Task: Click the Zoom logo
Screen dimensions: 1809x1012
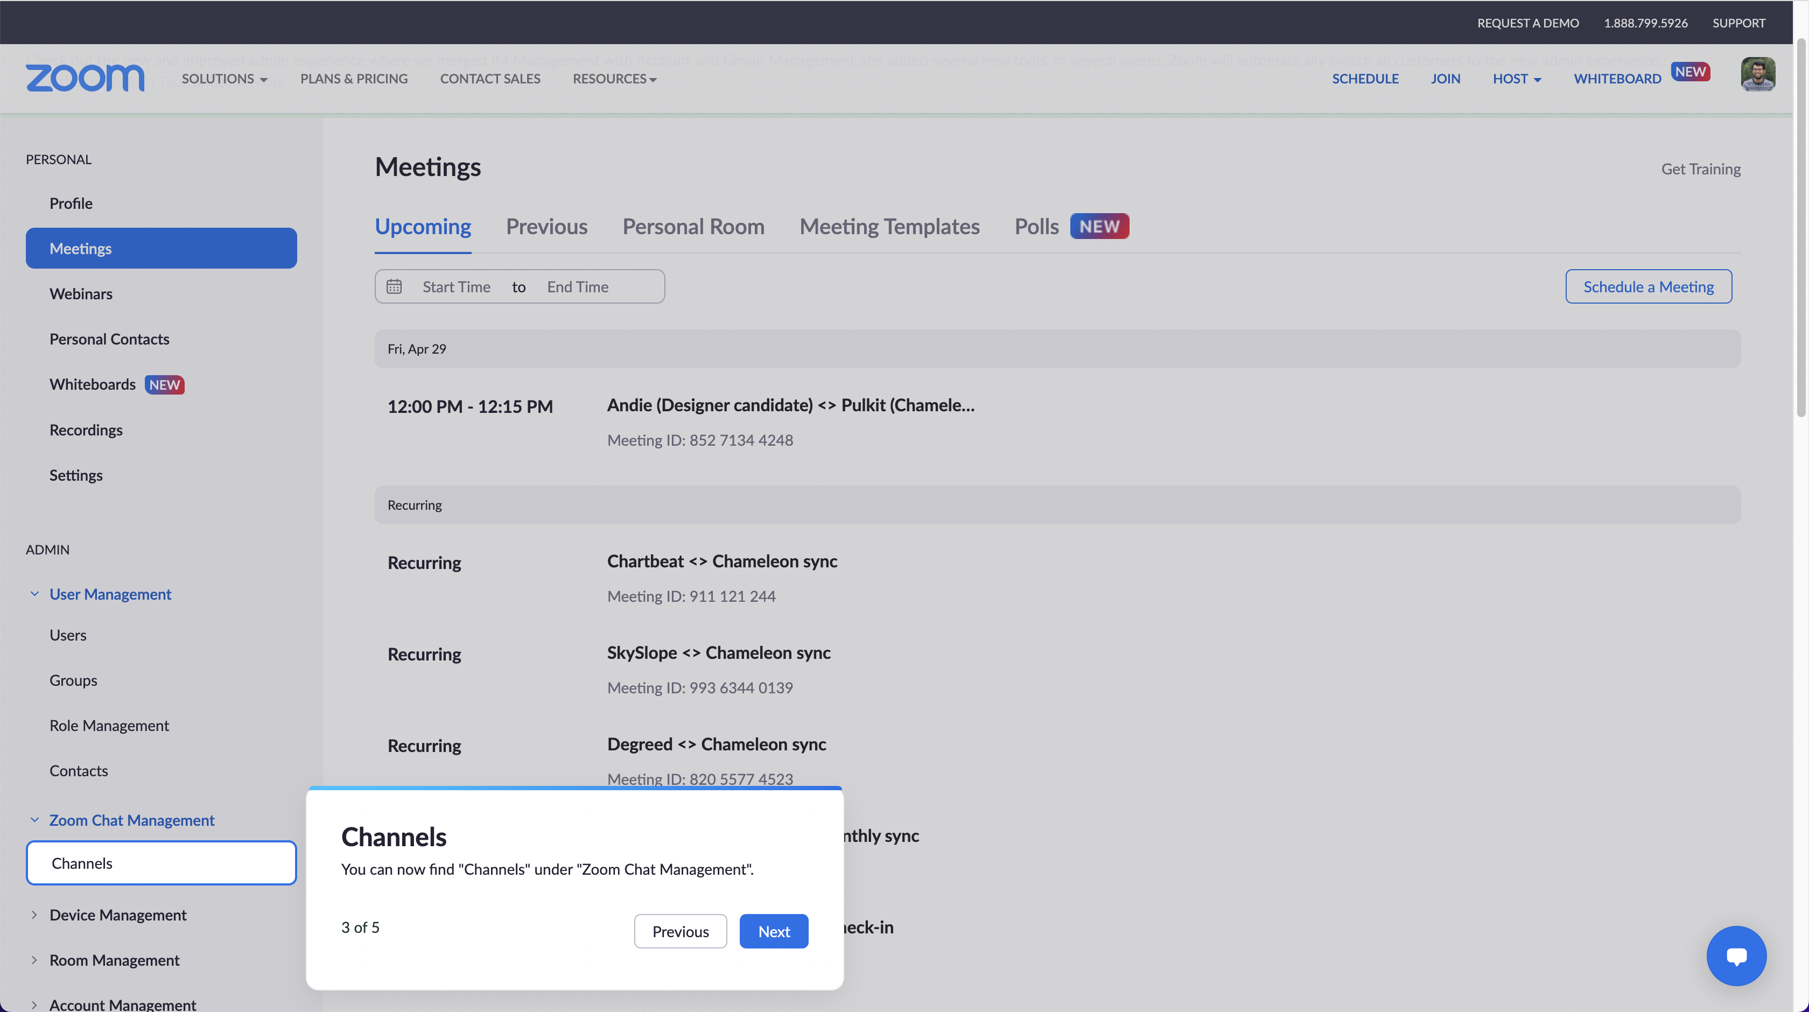Action: coord(85,78)
